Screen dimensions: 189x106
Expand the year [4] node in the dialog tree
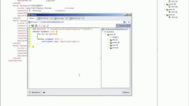(108, 45)
